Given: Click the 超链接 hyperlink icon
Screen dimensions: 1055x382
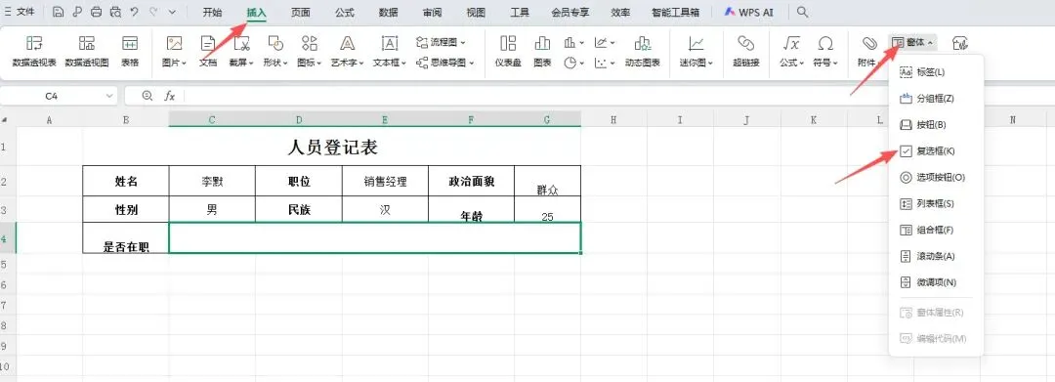Looking at the screenshot, I should [x=745, y=52].
